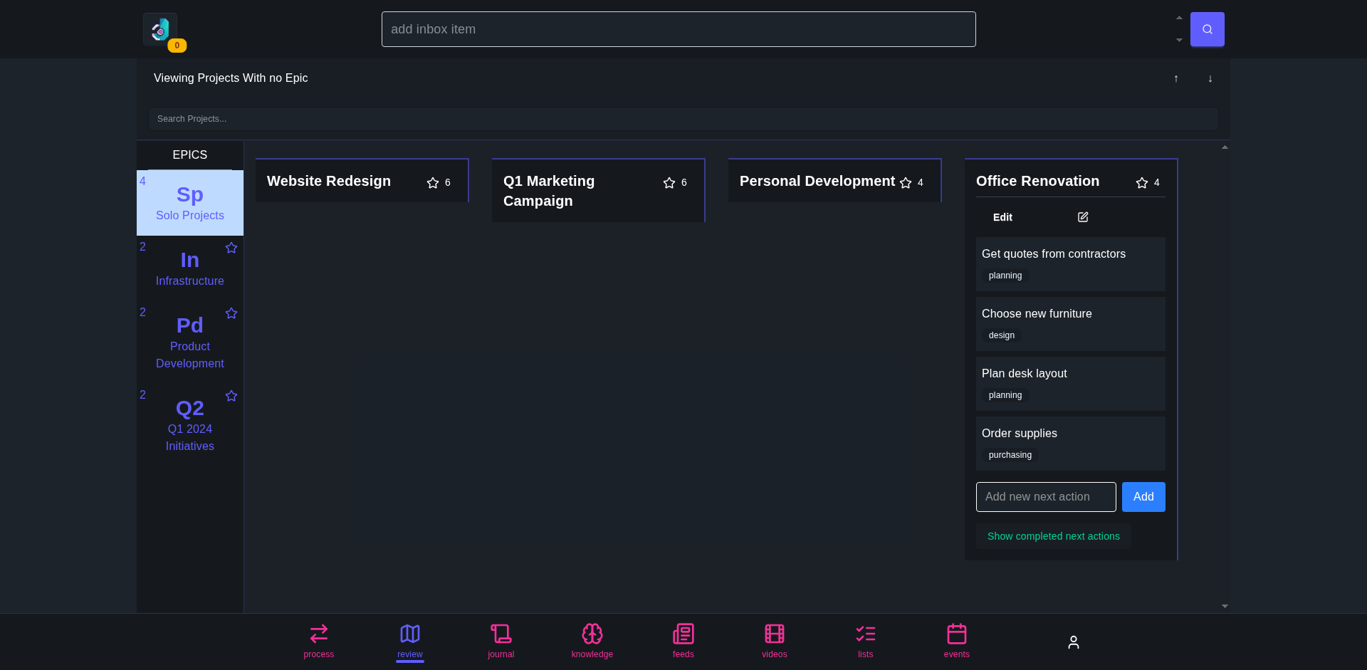Expand the Website Redesign project card
This screenshot has height=670, width=1367.
(x=329, y=182)
